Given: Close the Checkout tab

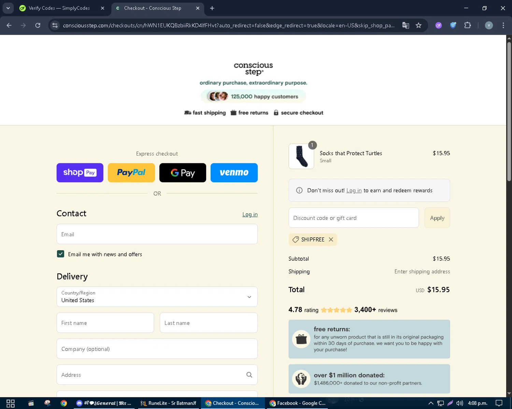Looking at the screenshot, I should [198, 8].
